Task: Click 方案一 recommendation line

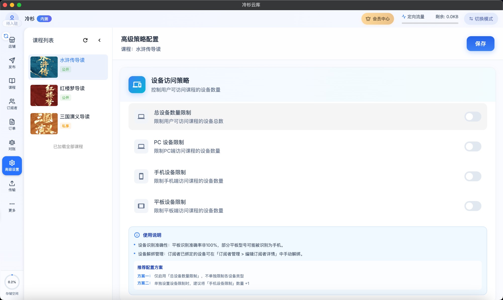Action: pyautogui.click(x=191, y=276)
